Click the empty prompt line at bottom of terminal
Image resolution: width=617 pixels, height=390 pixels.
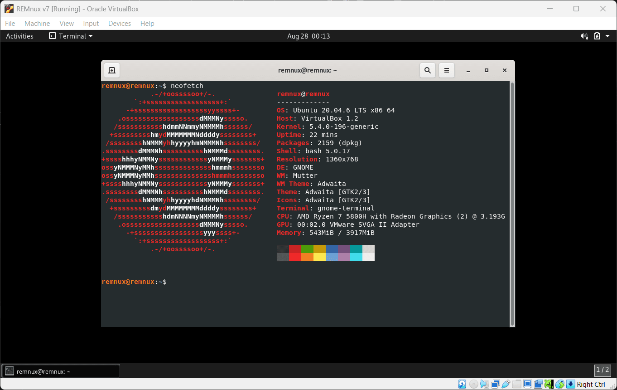306,282
